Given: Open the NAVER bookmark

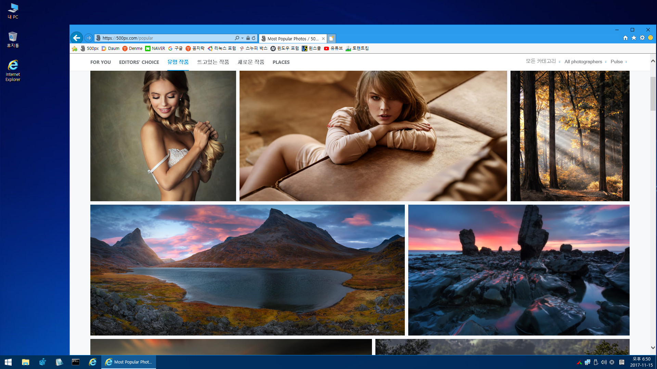Looking at the screenshot, I should (155, 49).
